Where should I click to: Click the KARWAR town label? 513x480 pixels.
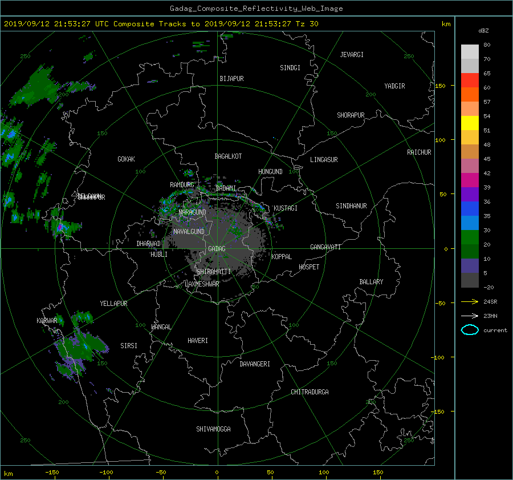[47, 321]
